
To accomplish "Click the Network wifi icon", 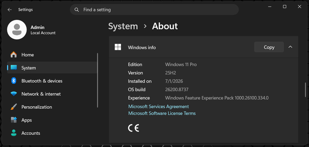I will tap(14, 94).
